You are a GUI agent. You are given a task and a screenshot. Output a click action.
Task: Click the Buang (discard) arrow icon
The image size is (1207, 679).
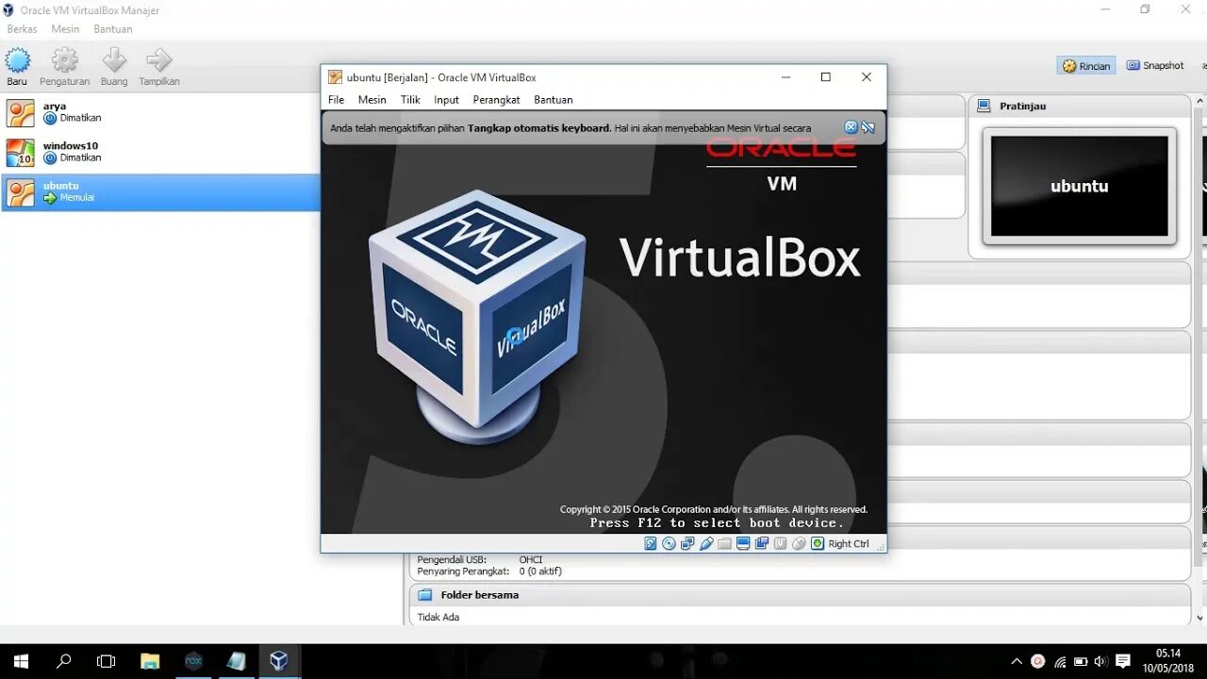114,60
